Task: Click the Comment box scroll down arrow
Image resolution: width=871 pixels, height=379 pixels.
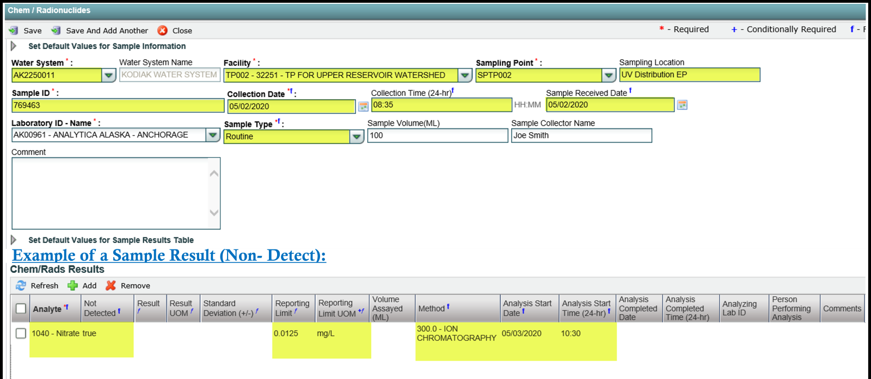Action: tap(214, 213)
